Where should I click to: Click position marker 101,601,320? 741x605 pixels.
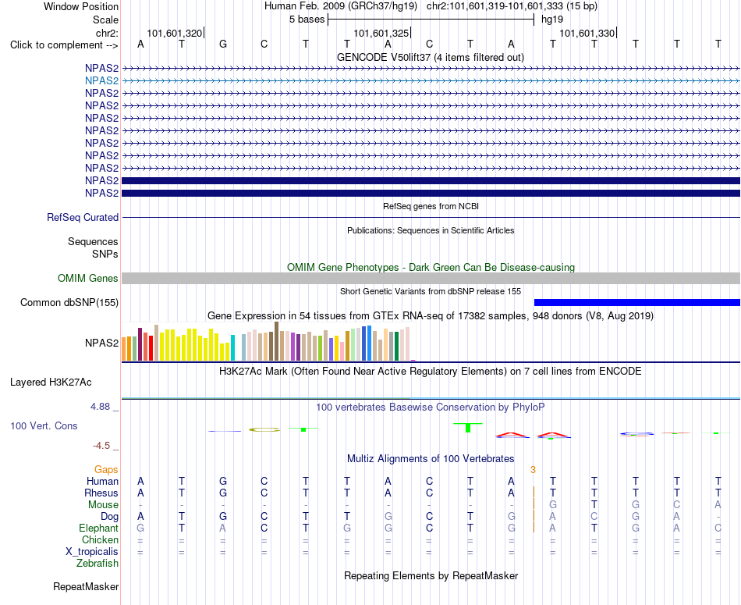175,33
